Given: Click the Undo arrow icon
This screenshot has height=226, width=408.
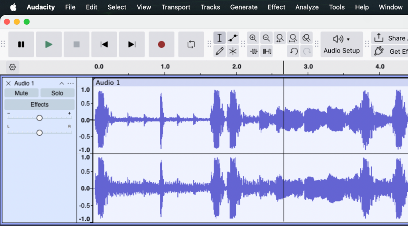Looking at the screenshot, I should tap(294, 51).
